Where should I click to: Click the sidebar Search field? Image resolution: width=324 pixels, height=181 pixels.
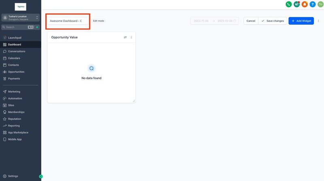pyautogui.click(x=17, y=27)
